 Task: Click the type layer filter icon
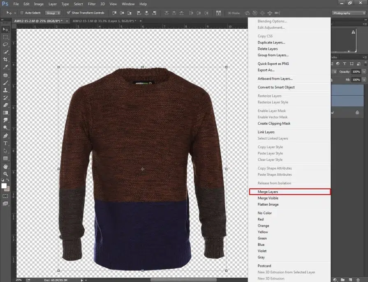tap(345, 64)
